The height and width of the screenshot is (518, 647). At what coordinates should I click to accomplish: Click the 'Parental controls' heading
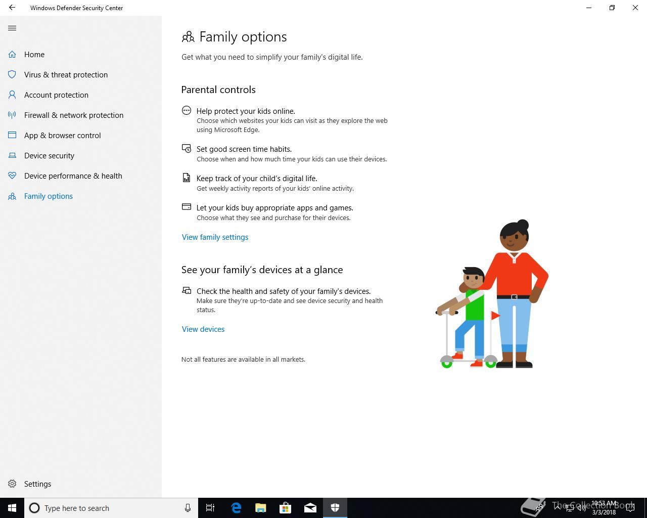[x=218, y=90]
